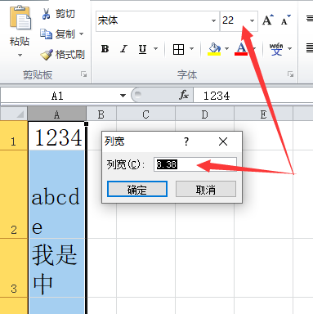Select row 3 header
This screenshot has height=314, width=313.
tap(14, 268)
